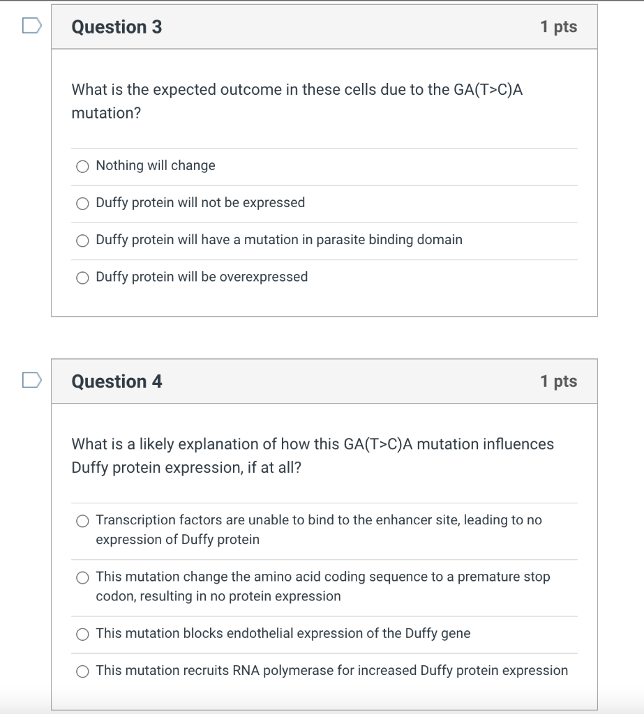The height and width of the screenshot is (714, 644).
Task: Select the blocks endothelial expression option
Action: (x=82, y=634)
